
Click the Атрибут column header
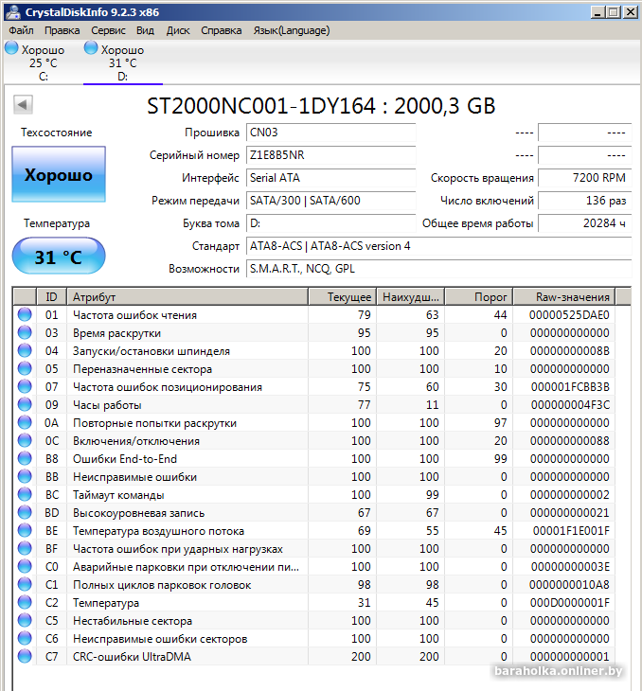(187, 297)
